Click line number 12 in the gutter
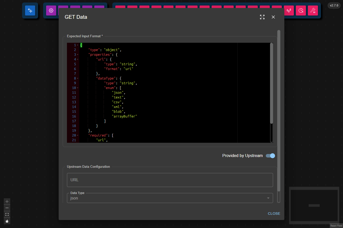 click(x=74, y=97)
